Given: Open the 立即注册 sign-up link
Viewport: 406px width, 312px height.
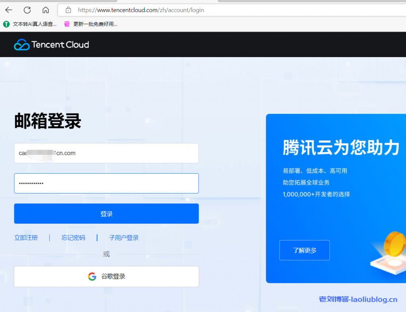Looking at the screenshot, I should (x=26, y=238).
